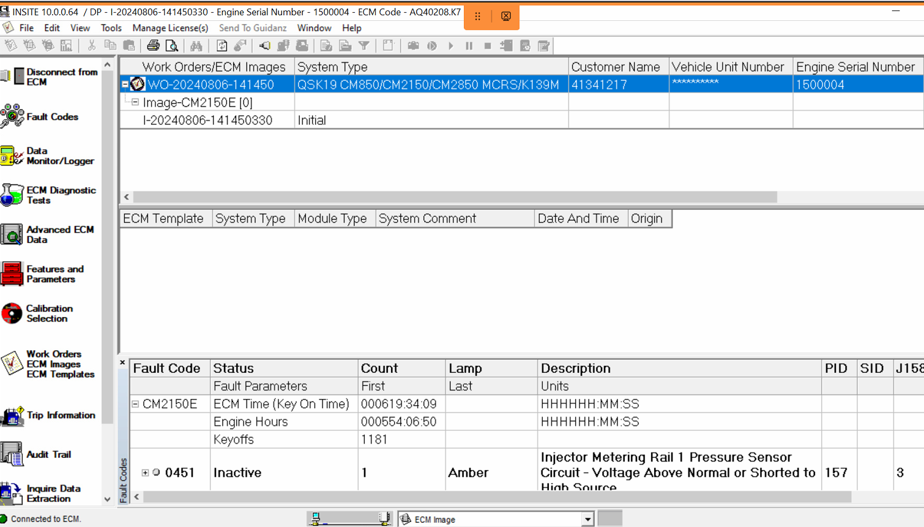Open the Edit menu
The width and height of the screenshot is (924, 527).
click(52, 28)
